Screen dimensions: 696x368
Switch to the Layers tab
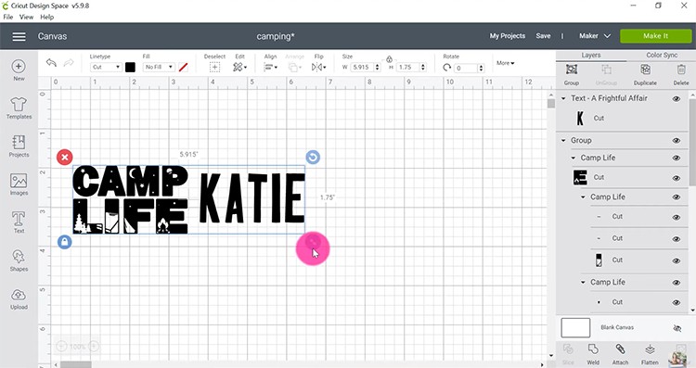click(591, 56)
